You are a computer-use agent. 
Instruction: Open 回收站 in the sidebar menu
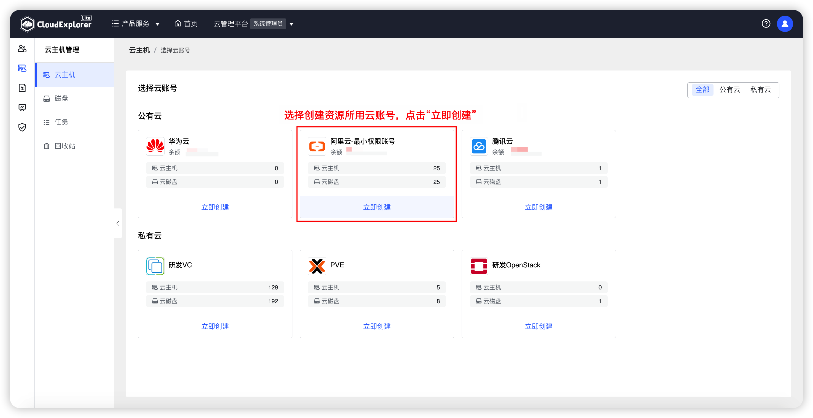point(65,146)
